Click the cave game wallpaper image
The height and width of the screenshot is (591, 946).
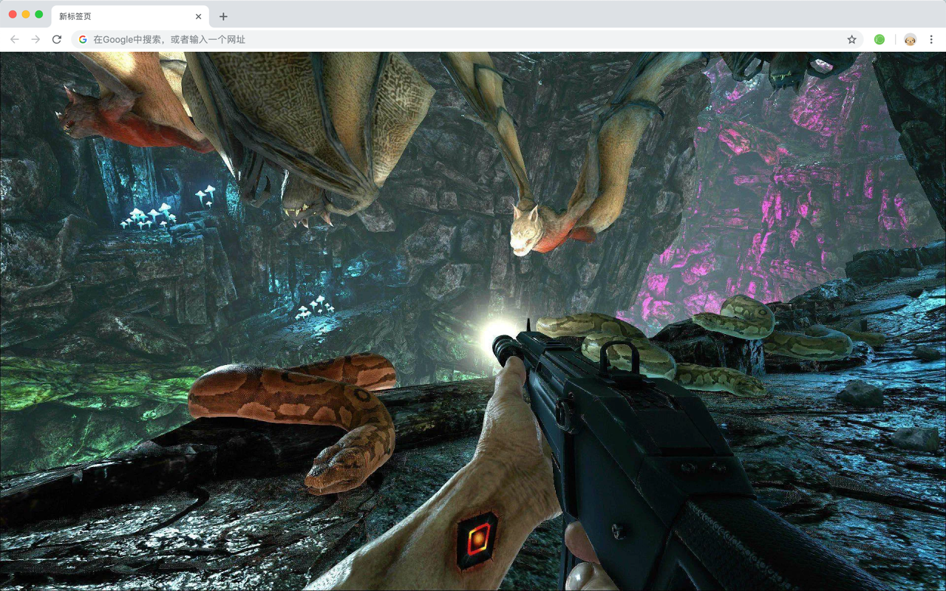coord(473,321)
